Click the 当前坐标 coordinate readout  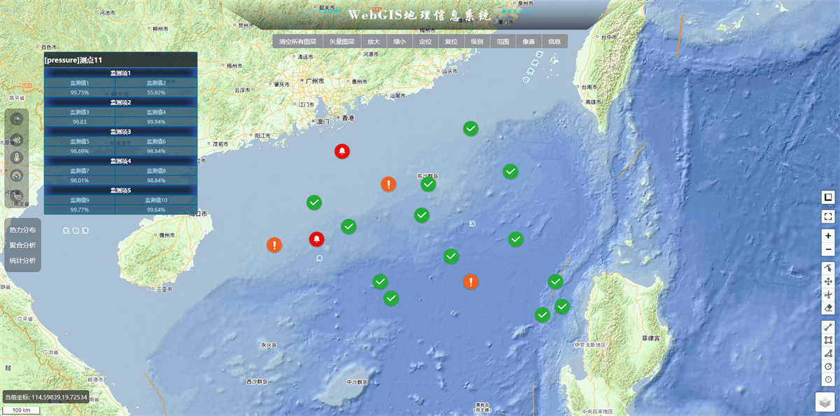coord(46,397)
